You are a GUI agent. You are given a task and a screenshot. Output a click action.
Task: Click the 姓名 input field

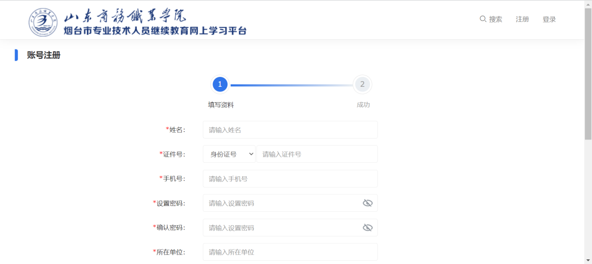290,130
